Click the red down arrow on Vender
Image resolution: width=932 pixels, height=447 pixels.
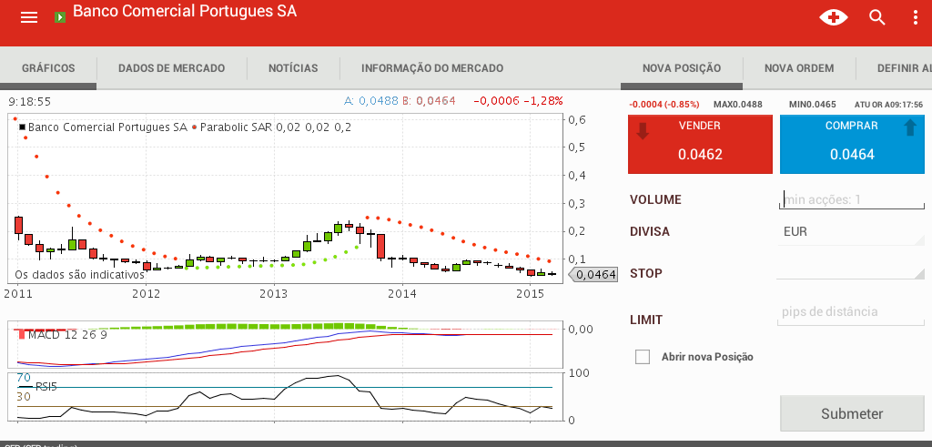click(643, 131)
